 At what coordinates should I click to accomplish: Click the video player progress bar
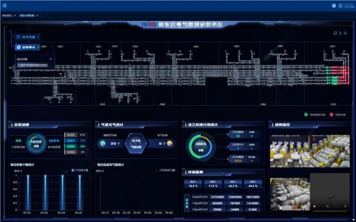click(330, 211)
